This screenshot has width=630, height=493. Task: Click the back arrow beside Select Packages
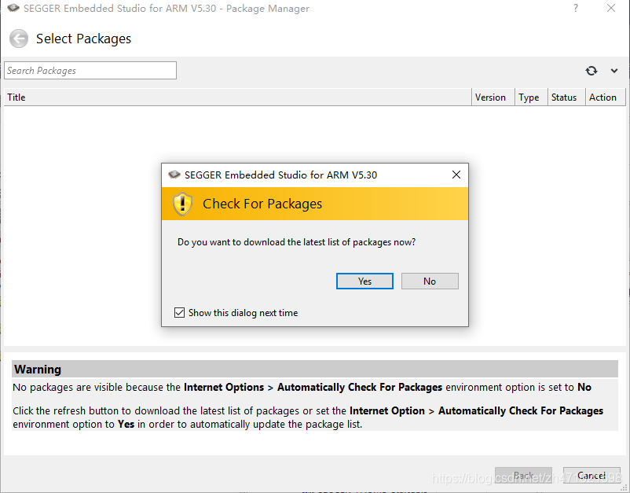point(19,39)
